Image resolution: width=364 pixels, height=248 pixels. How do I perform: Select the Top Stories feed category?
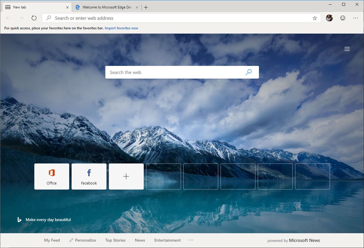pos(115,240)
